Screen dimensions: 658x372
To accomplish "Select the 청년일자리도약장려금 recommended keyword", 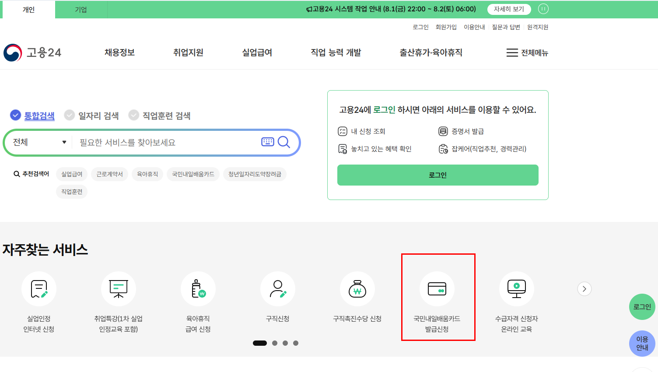I will tap(255, 174).
